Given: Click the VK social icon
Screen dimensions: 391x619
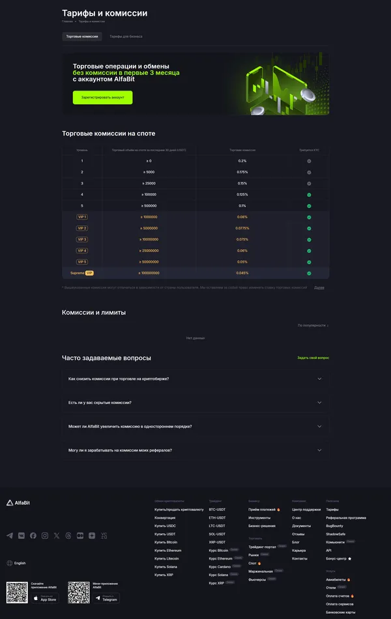Looking at the screenshot, I should tap(22, 536).
